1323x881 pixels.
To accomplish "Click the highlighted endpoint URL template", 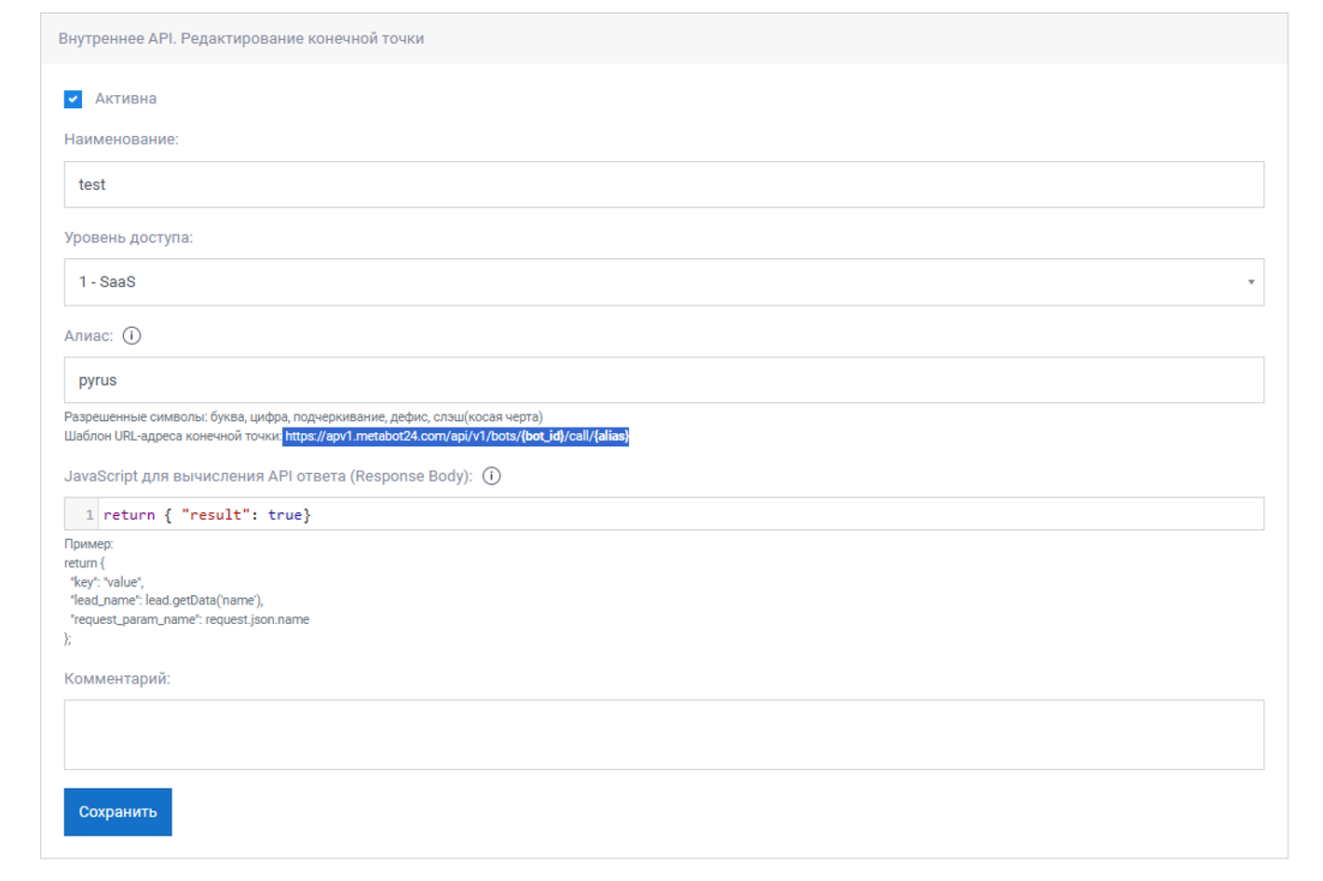I will pyautogui.click(x=457, y=436).
